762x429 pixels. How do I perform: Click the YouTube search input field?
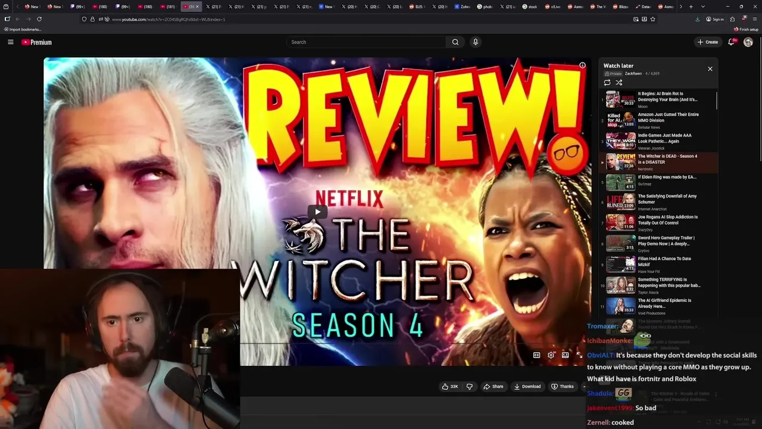click(366, 42)
